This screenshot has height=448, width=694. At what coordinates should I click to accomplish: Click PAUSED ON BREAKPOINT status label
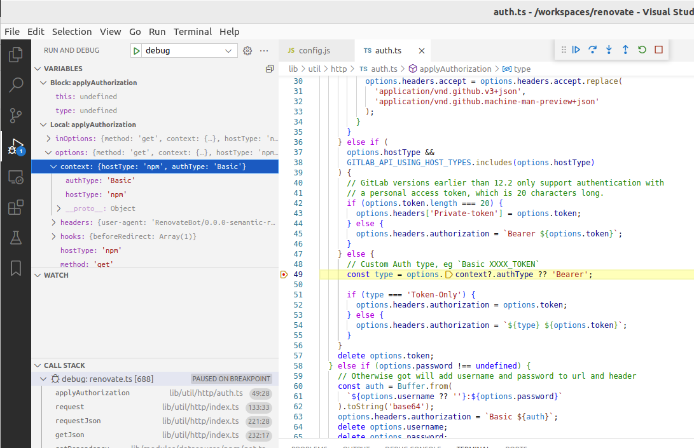231,379
